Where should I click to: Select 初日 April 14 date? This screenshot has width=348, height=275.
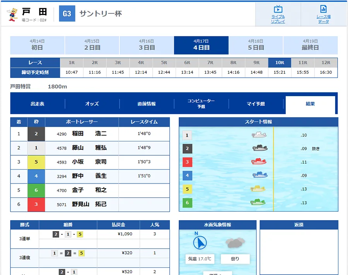[37, 45]
